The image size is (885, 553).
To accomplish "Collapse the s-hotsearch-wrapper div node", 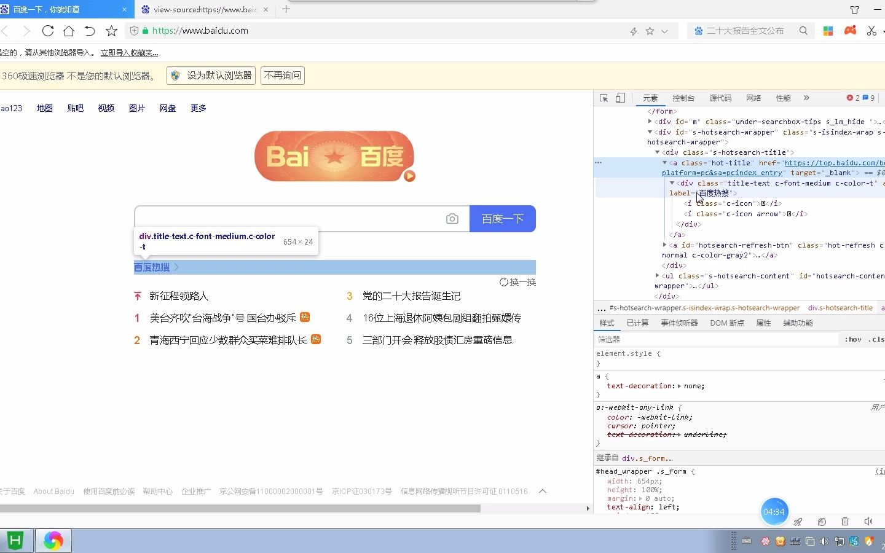I will (650, 131).
